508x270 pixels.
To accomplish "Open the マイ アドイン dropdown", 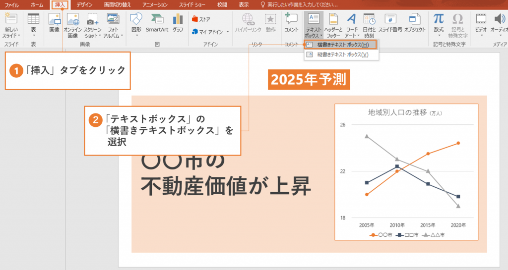I will [x=211, y=32].
